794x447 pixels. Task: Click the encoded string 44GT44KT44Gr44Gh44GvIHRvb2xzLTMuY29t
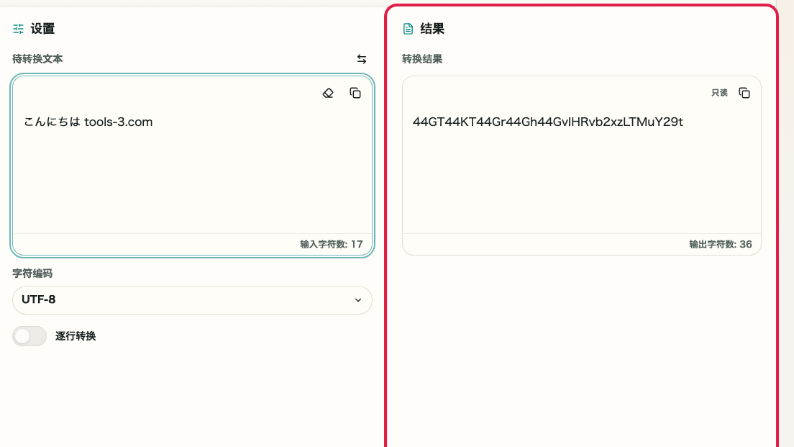point(548,122)
